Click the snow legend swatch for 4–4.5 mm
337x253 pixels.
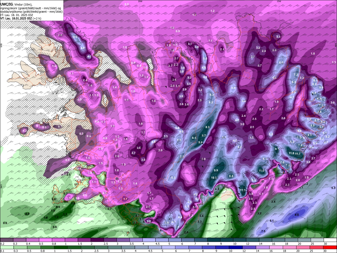point(149,240)
